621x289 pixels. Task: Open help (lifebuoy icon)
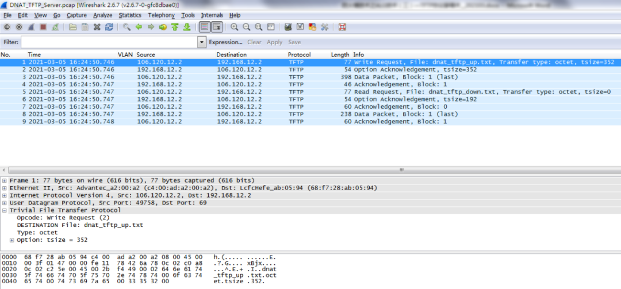point(342,27)
